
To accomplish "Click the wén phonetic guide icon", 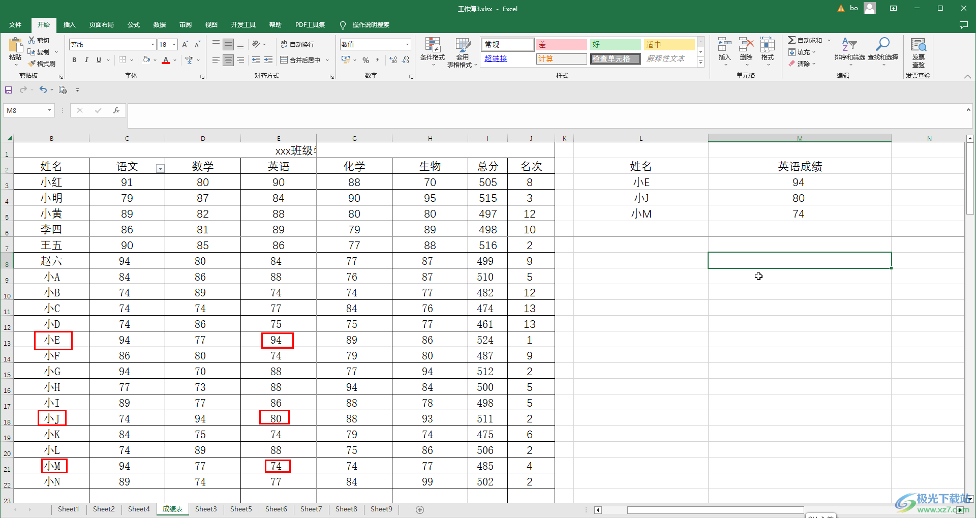I will pyautogui.click(x=189, y=60).
